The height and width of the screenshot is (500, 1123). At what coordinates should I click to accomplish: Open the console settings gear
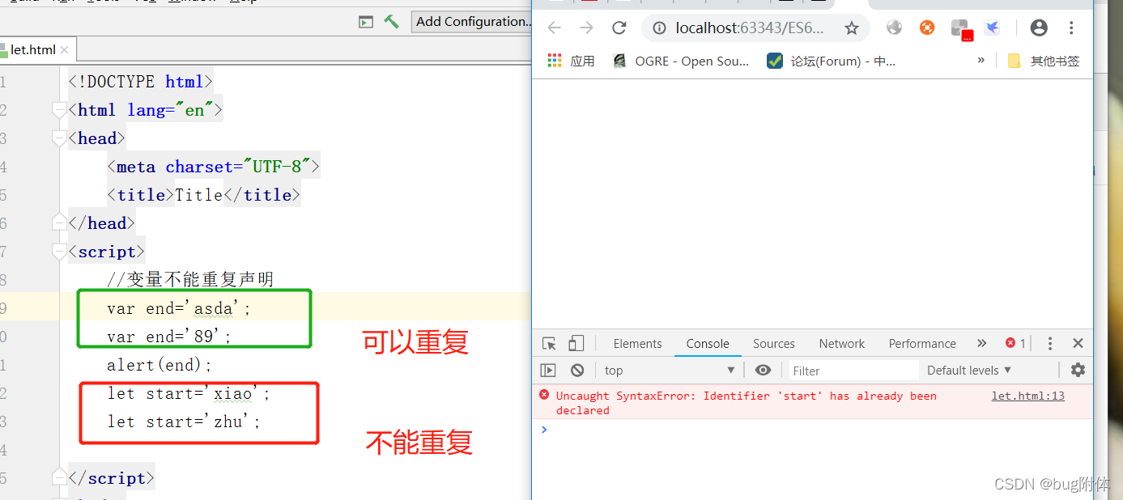point(1078,370)
